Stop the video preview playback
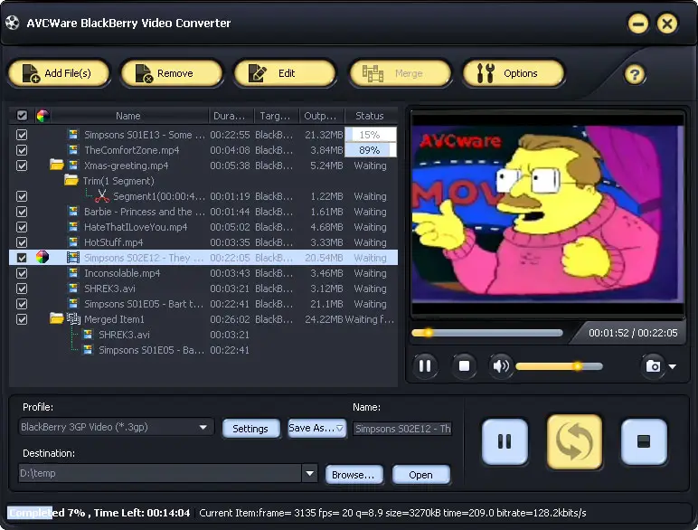The height and width of the screenshot is (530, 698). pos(464,366)
